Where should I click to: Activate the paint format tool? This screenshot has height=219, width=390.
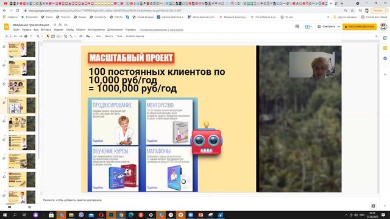(31, 36)
